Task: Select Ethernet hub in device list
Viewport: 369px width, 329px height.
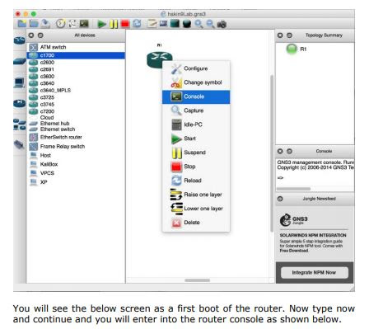Action: pos(76,124)
